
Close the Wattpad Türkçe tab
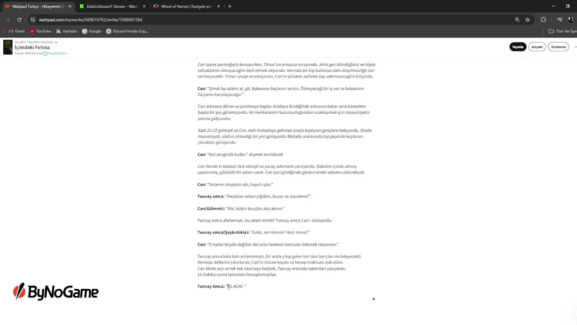click(x=70, y=6)
